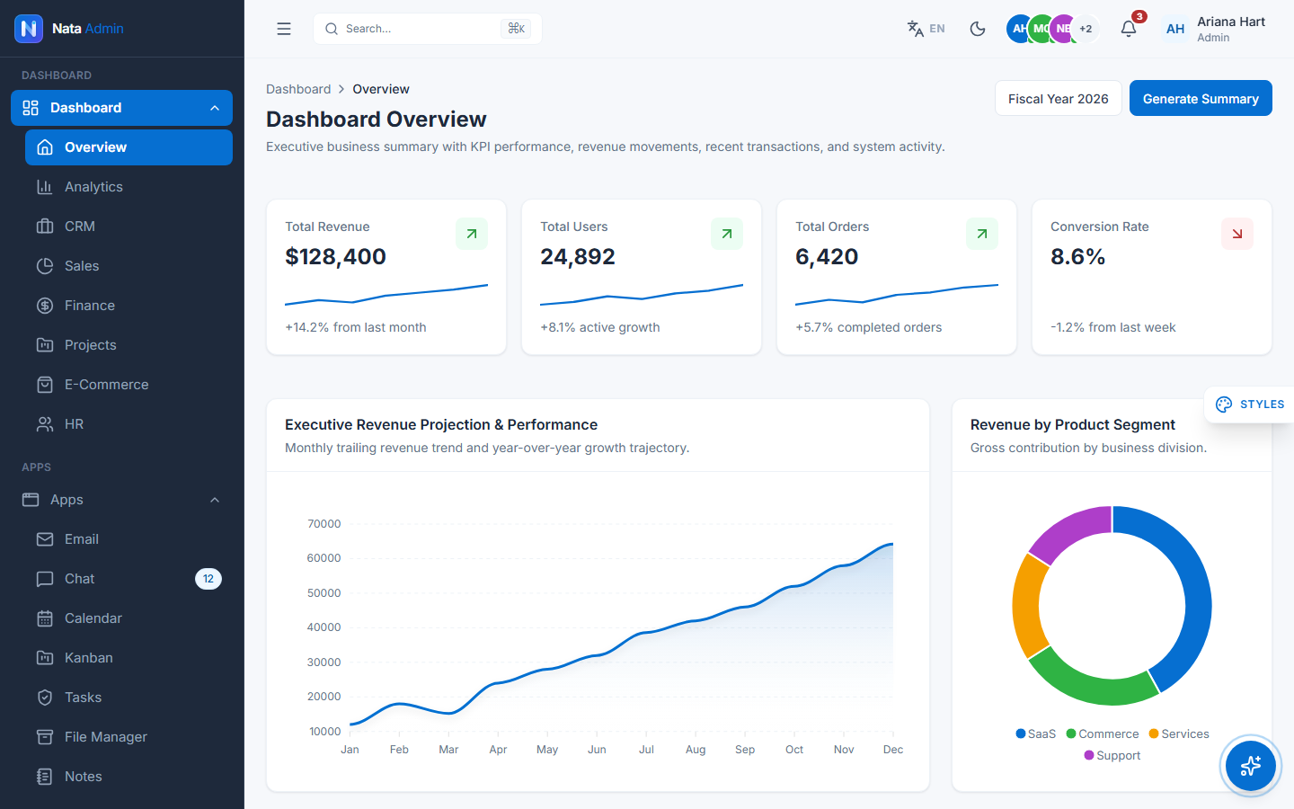Screen dimensions: 1294x809
Task: Open the notifications bell icon
Action: point(1129,29)
